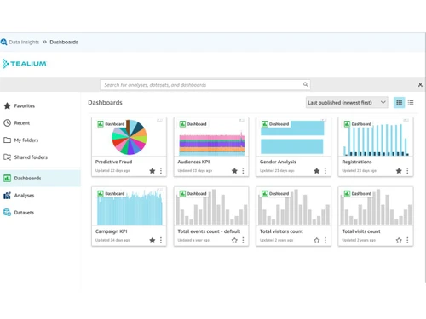Click the Analyses chart icon
The image size is (426, 319).
tap(7, 196)
